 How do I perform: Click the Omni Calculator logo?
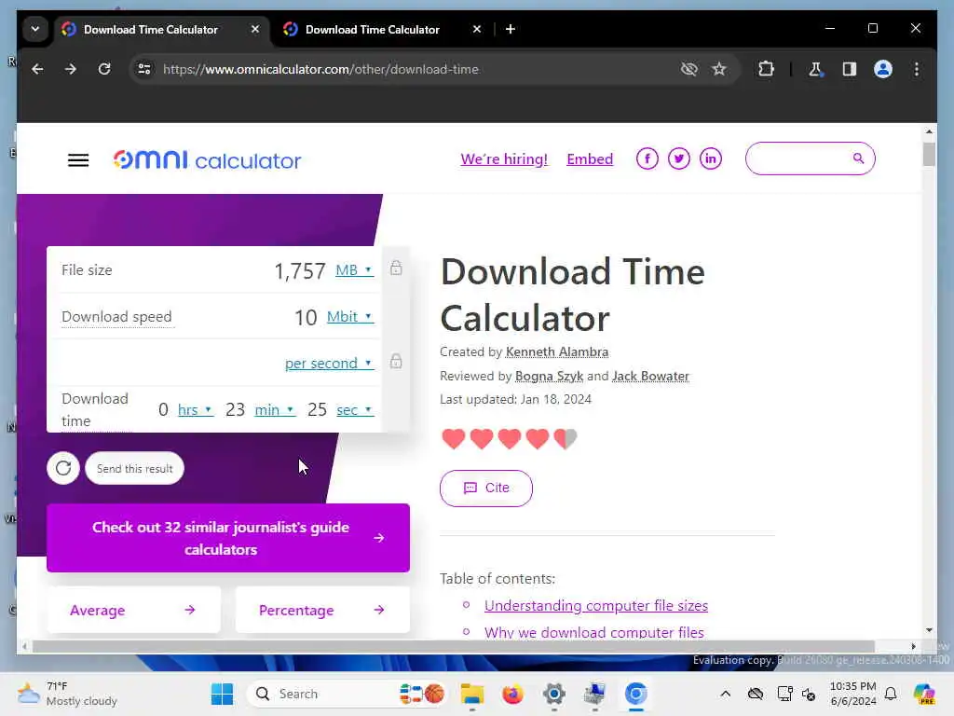(207, 160)
